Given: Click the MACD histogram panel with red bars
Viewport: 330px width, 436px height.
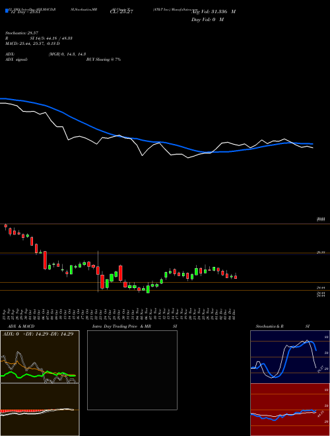Looking at the screenshot, I should (x=40, y=410).
